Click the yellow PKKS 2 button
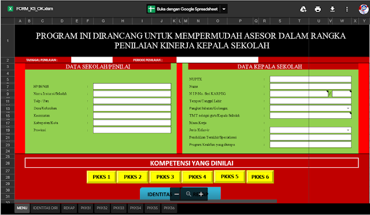The height and width of the screenshot is (215, 370). (x=132, y=177)
